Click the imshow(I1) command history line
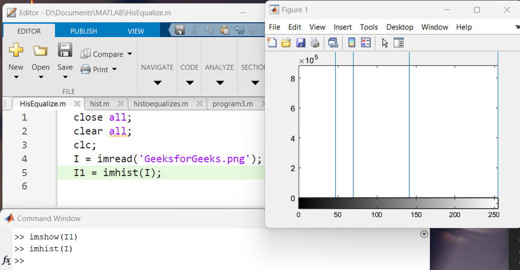Screen dimensions: 520x270 pos(53,237)
